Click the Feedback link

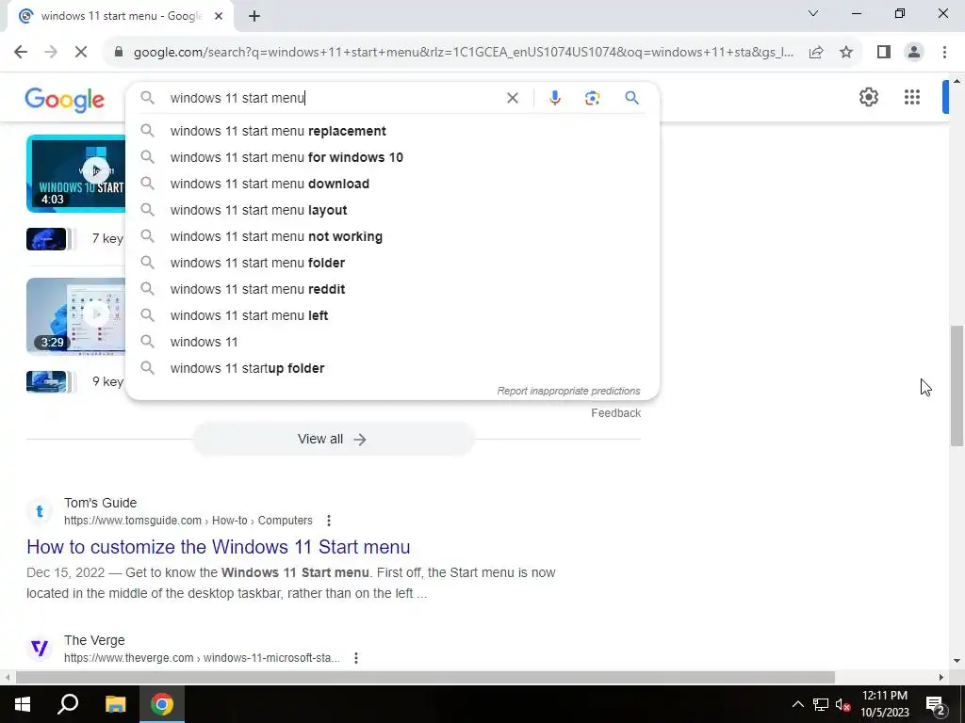click(x=616, y=413)
